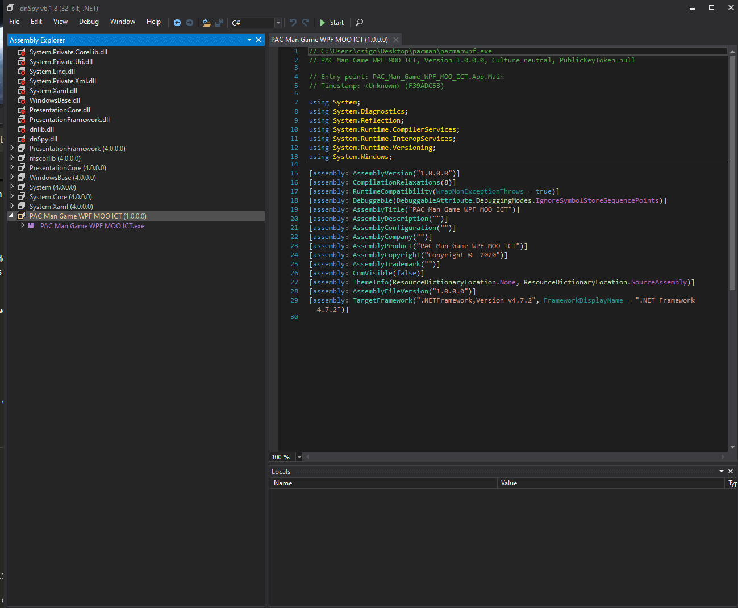Open the Help menu
Viewport: 738px width, 608px height.
153,22
